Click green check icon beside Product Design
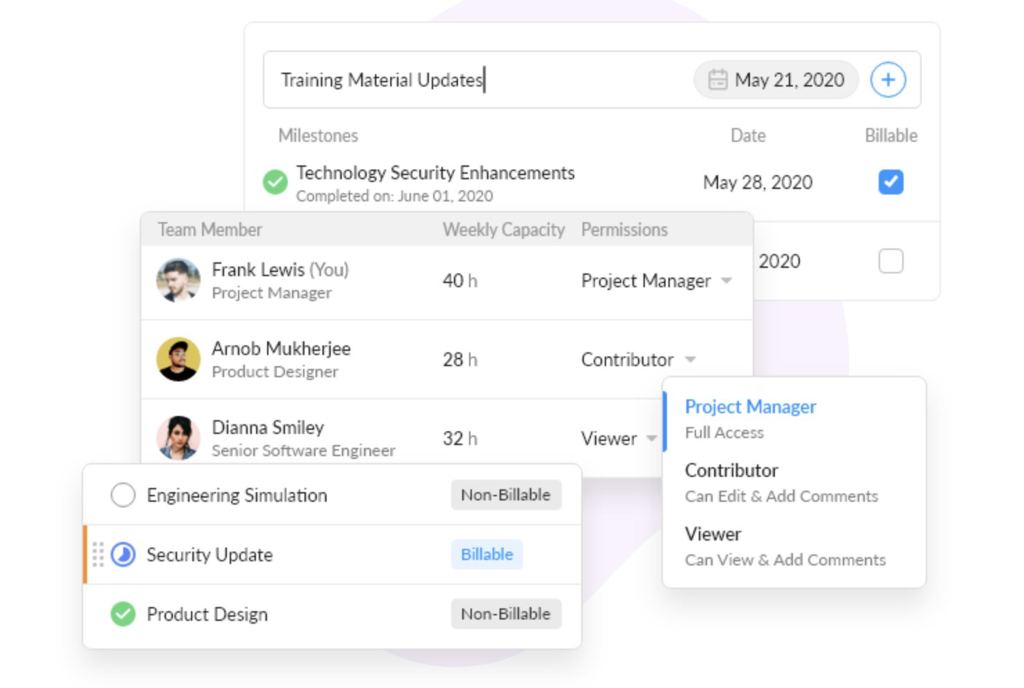The width and height of the screenshot is (1024, 688). point(123,614)
